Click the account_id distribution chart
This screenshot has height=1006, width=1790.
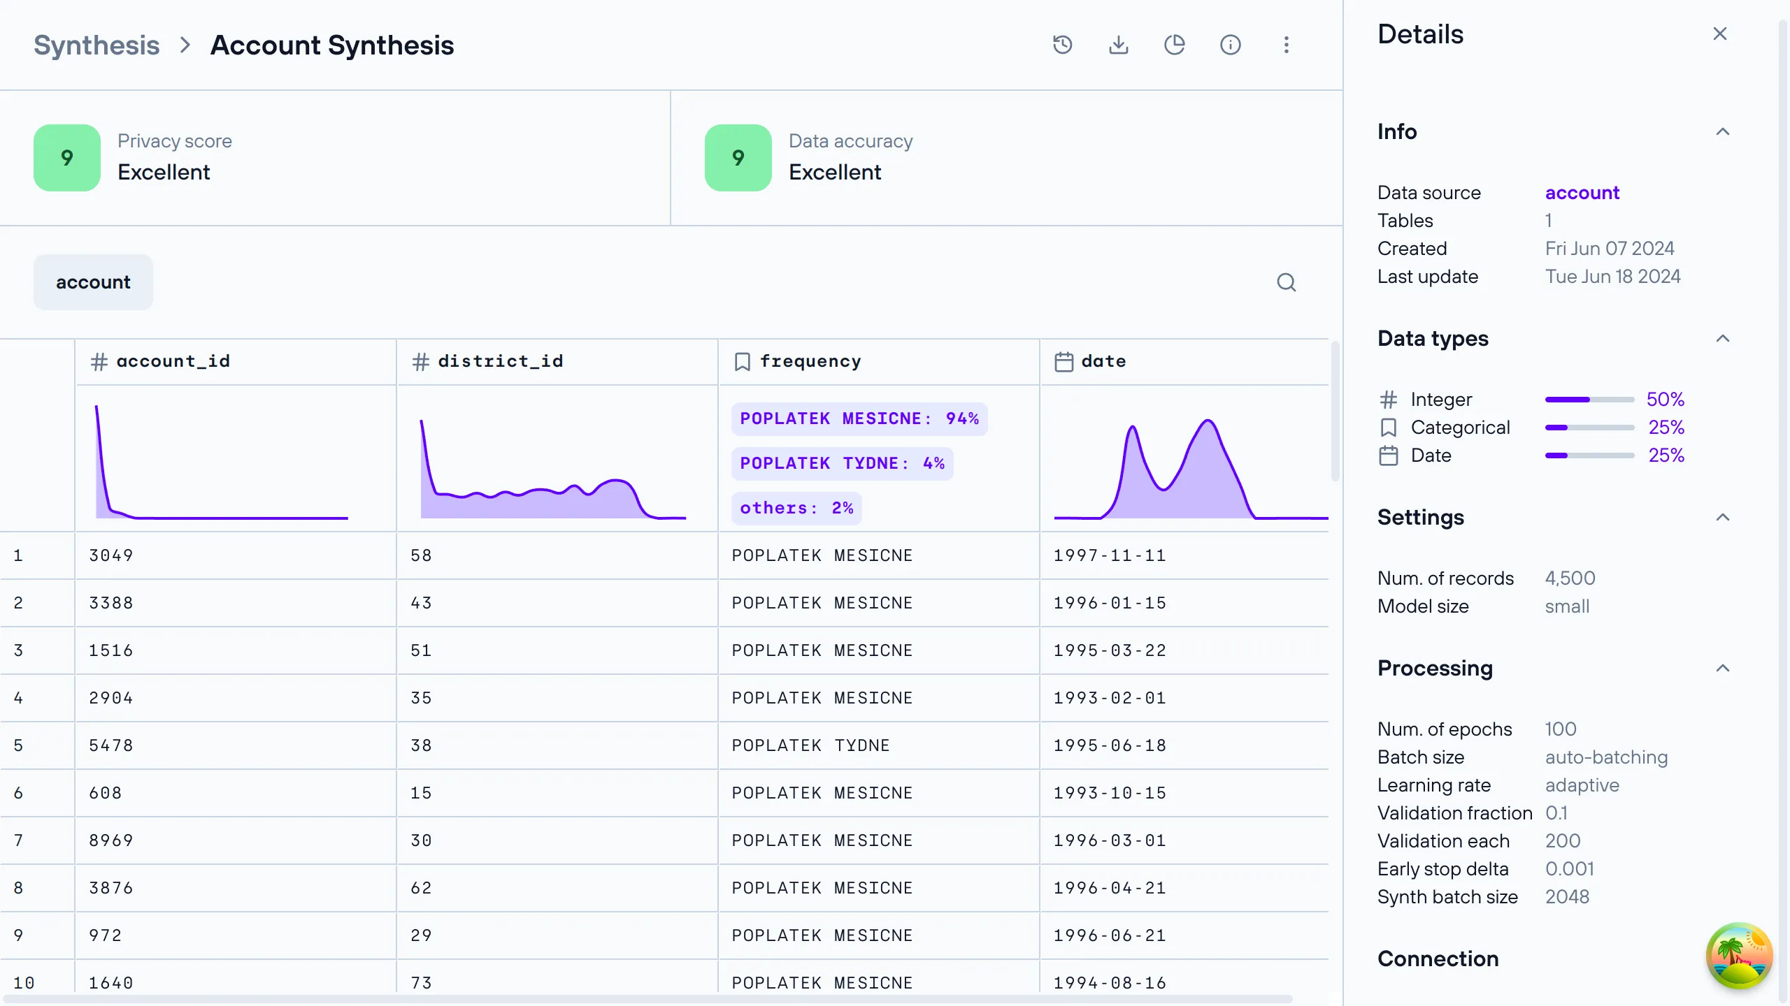pos(222,461)
